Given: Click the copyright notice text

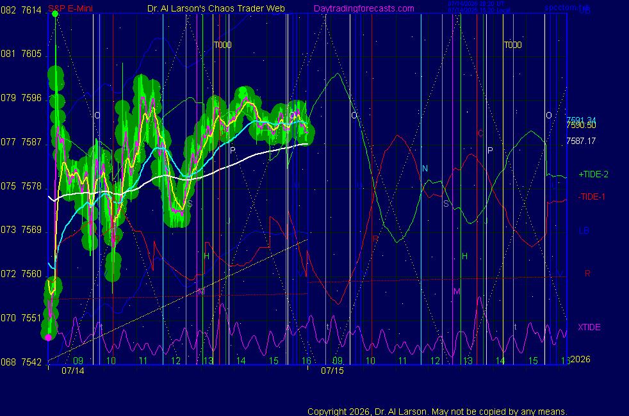Looking at the screenshot, I should click(x=437, y=412).
